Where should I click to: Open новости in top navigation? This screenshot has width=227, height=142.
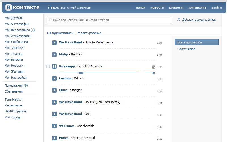(x=157, y=7)
